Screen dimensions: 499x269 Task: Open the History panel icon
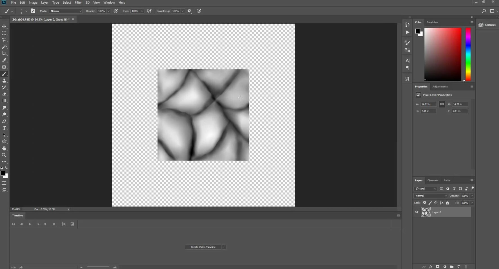click(x=407, y=25)
